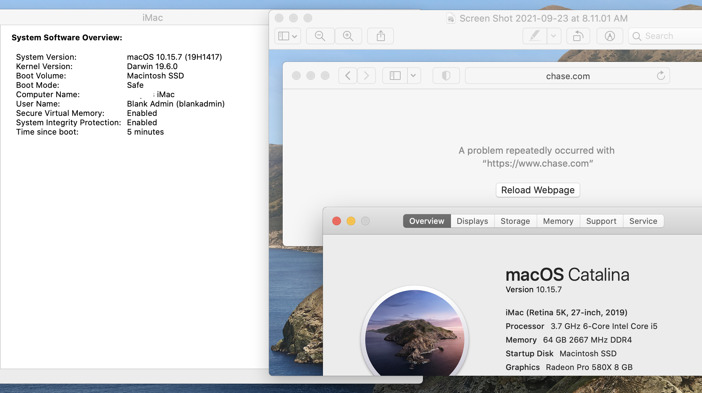
Task: Expand the Preview sidebar view dropdown chevron
Action: (295, 36)
